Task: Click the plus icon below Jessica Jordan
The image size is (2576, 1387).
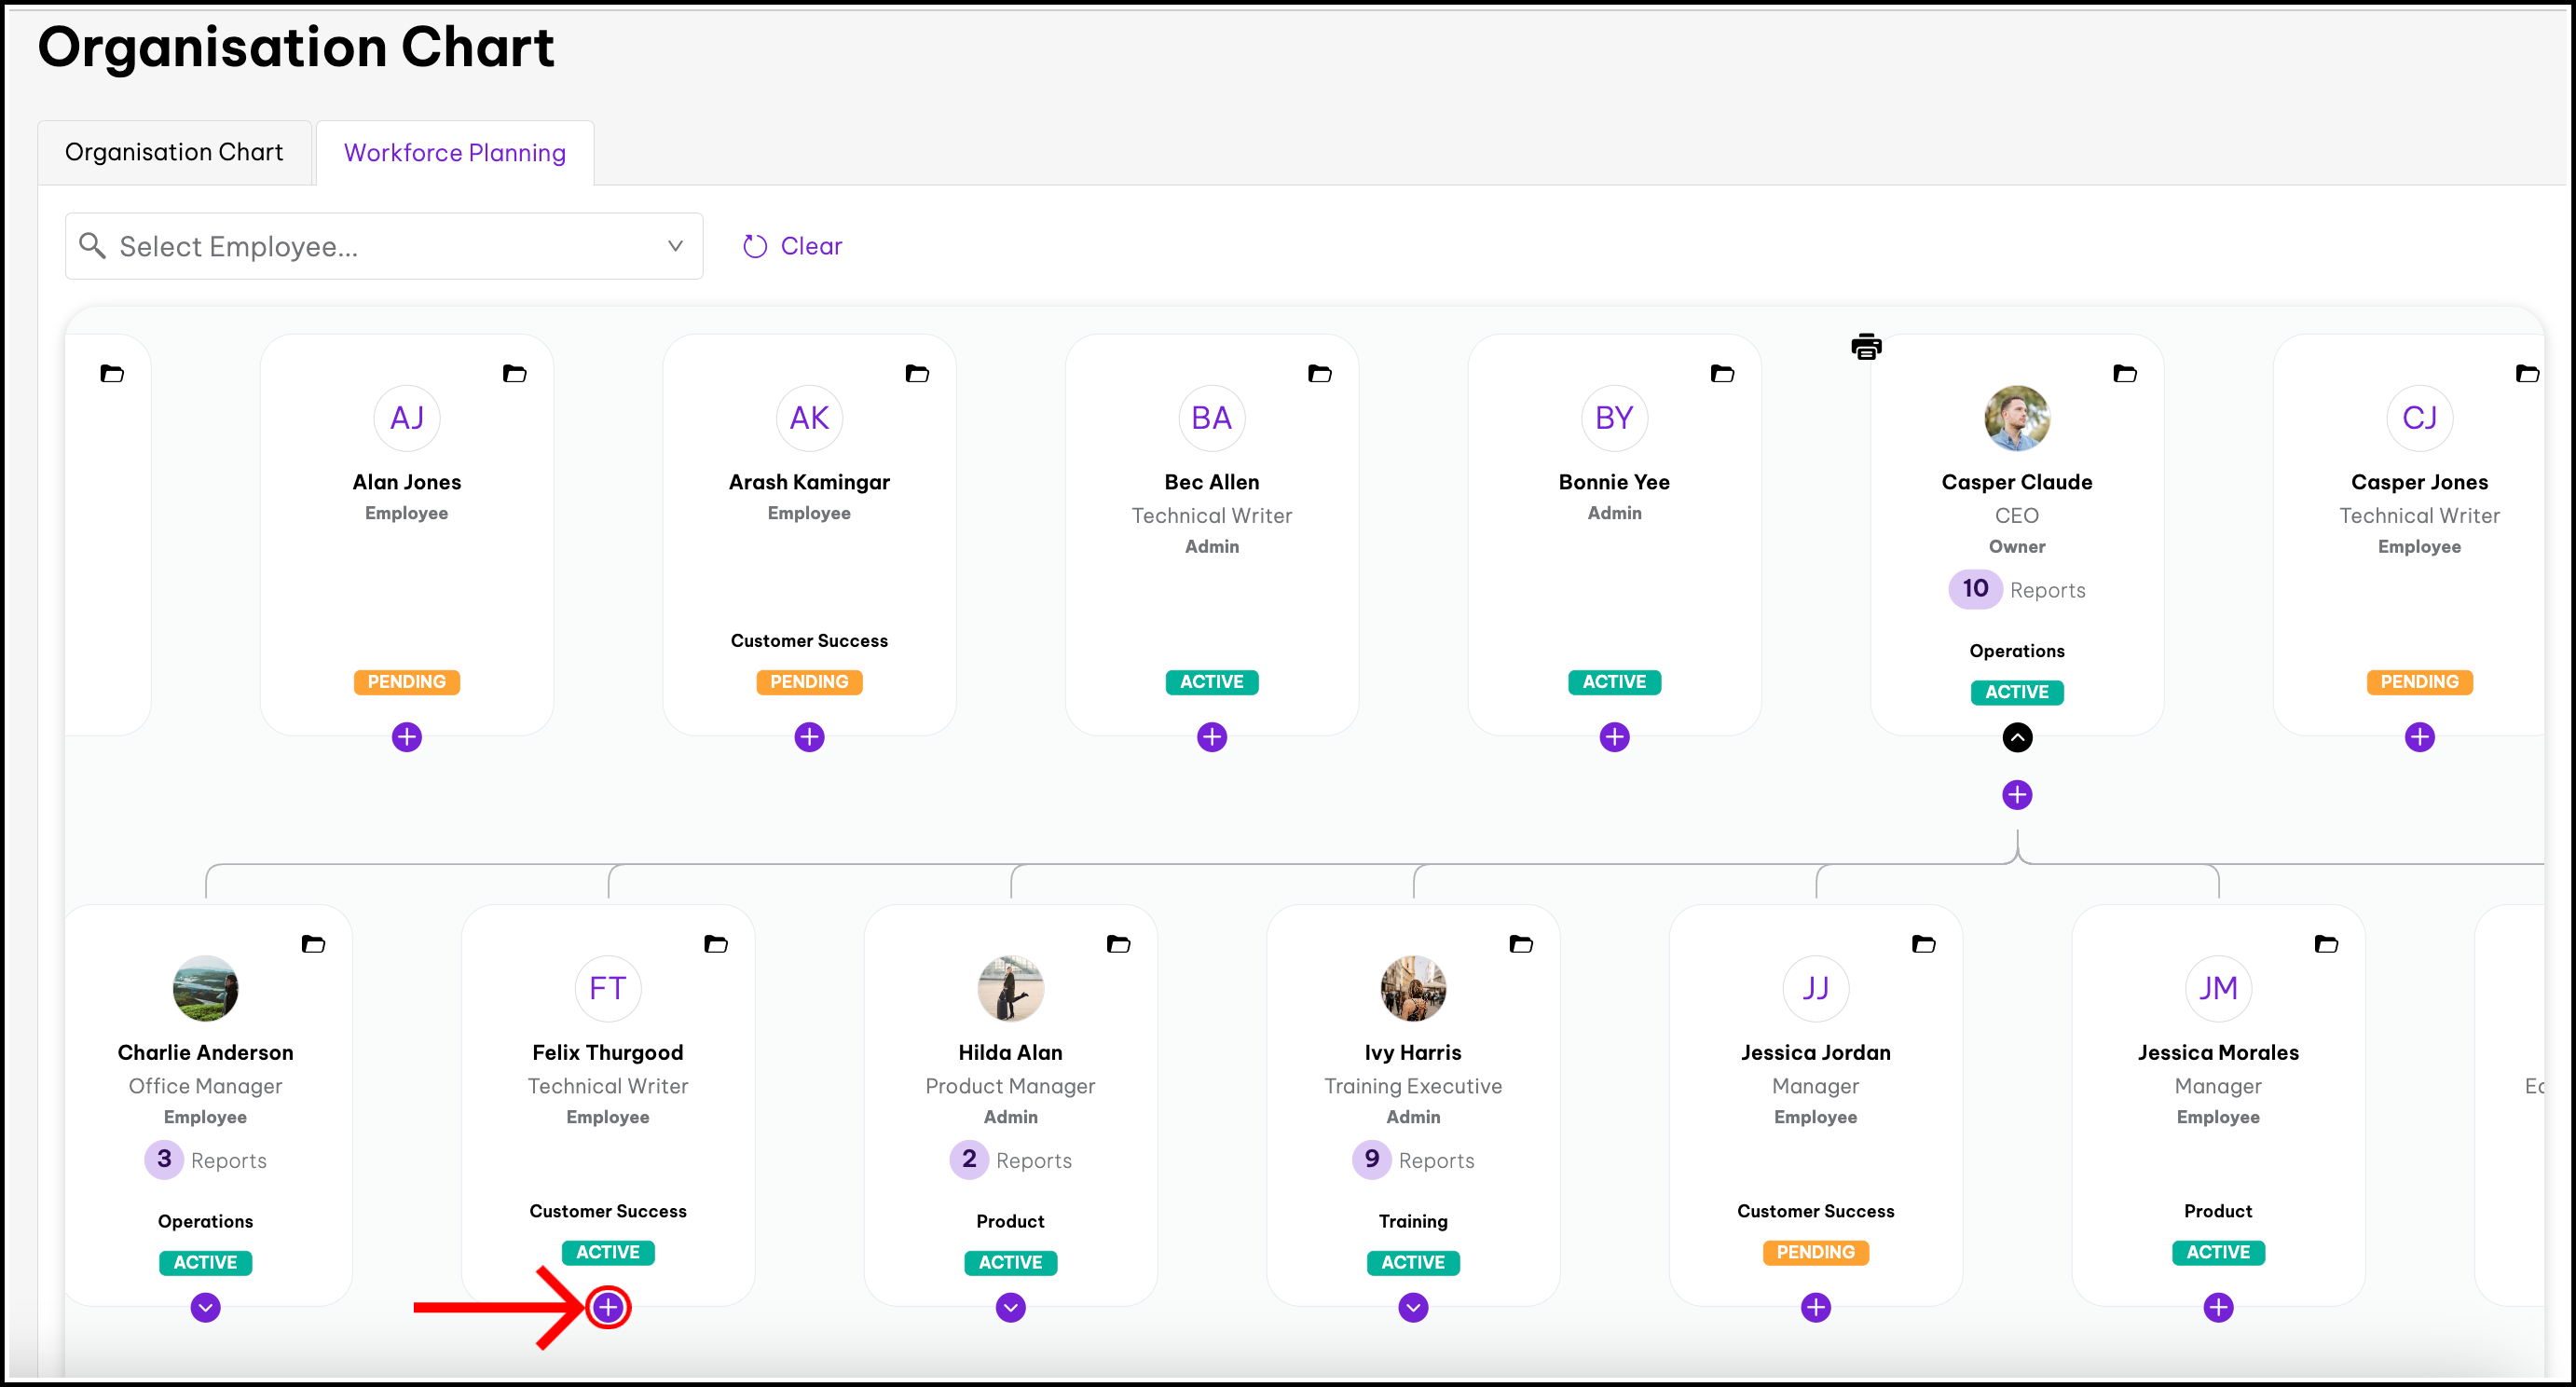Action: (x=1815, y=1307)
